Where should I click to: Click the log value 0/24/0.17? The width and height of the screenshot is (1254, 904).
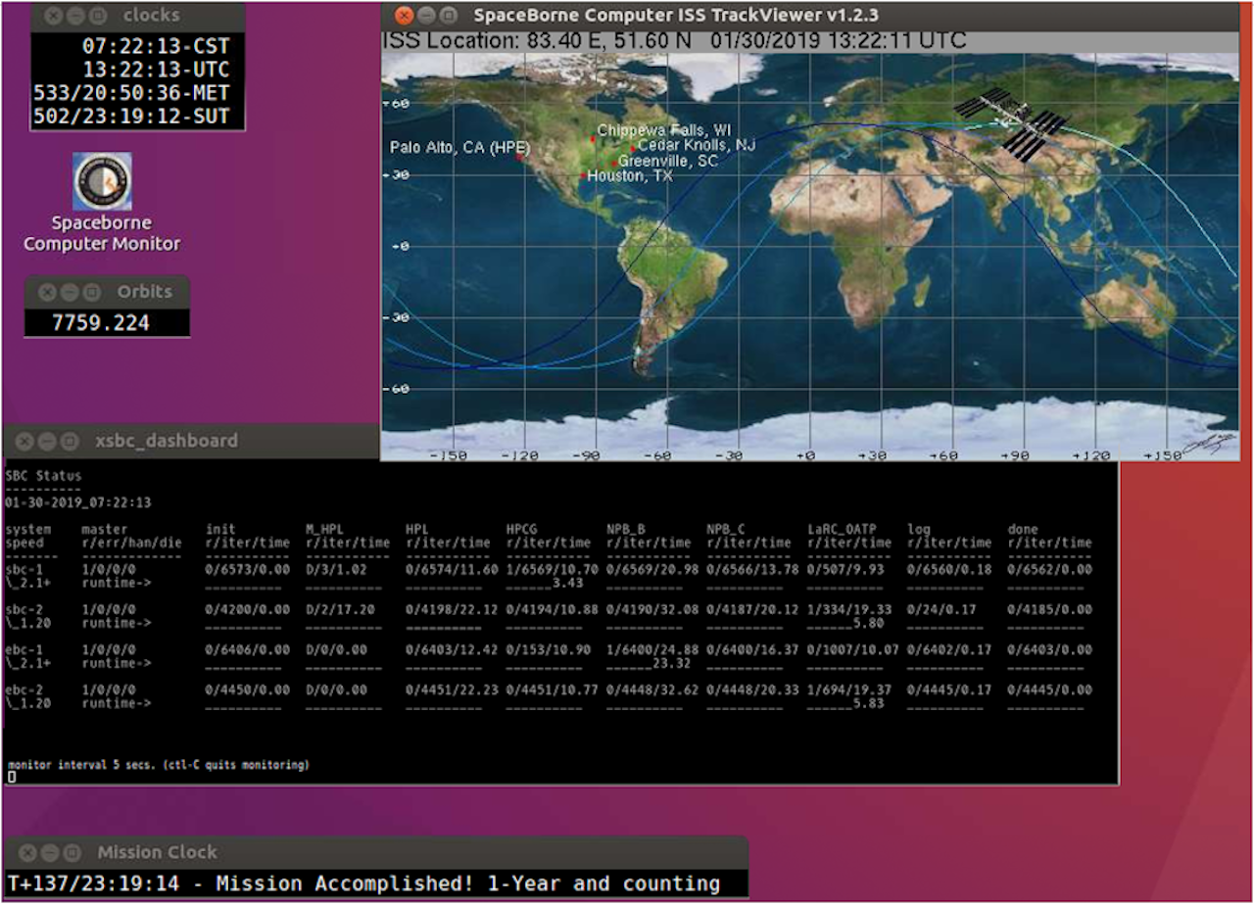pos(942,609)
